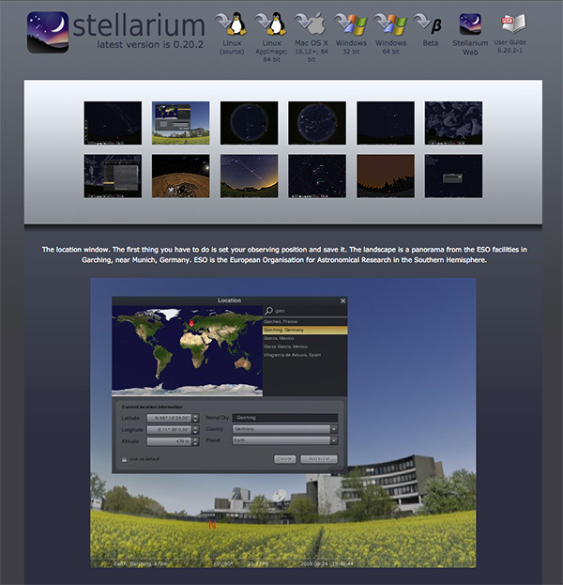Open the User Guide PDF book icon
Image resolution: width=563 pixels, height=585 pixels.
coord(513,23)
